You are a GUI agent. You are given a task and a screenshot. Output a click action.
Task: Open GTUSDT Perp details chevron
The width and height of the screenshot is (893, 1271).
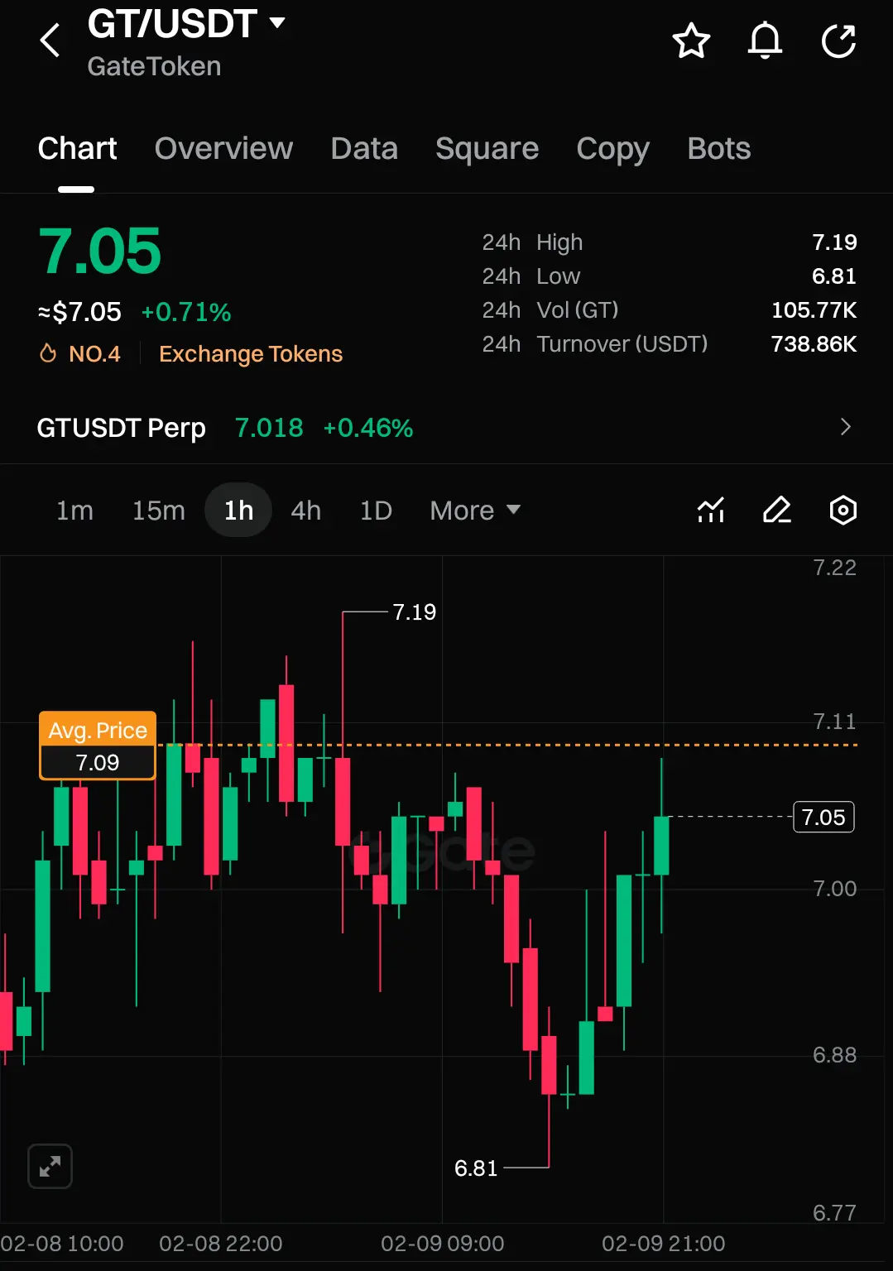[845, 427]
